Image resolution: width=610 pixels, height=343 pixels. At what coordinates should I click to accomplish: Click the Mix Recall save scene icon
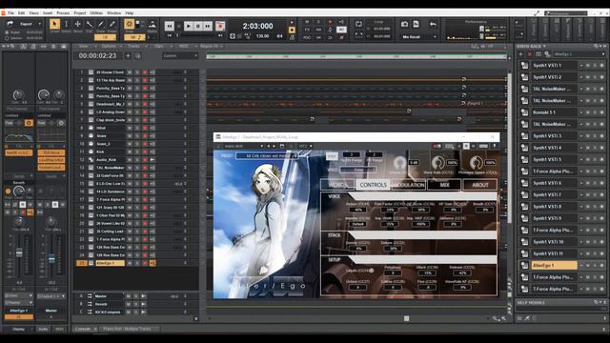(x=416, y=24)
